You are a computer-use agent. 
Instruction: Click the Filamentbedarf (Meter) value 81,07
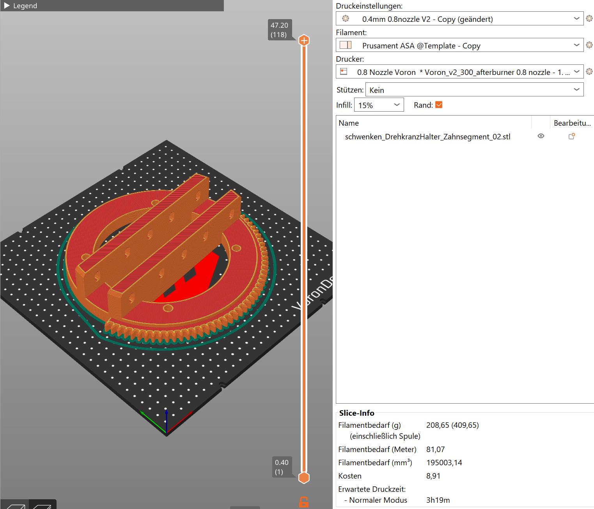coord(436,449)
